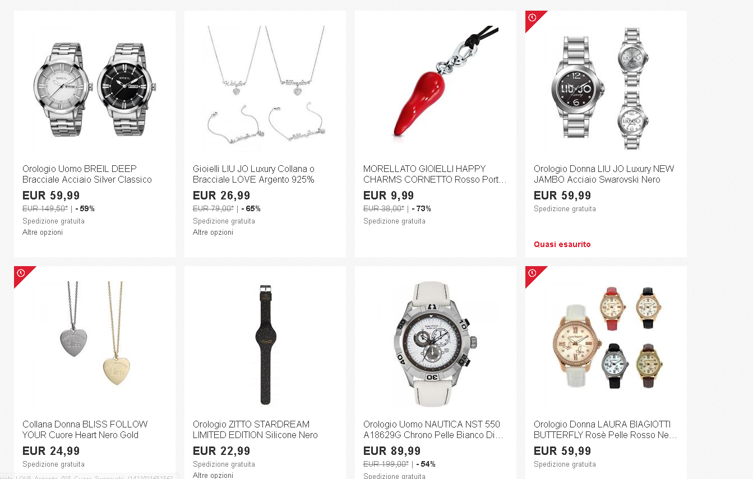This screenshot has width=753, height=479.
Task: Open NAUTICA white chrono watch image
Action: point(436,344)
